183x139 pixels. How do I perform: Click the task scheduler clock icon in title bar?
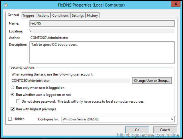pos(6,5)
